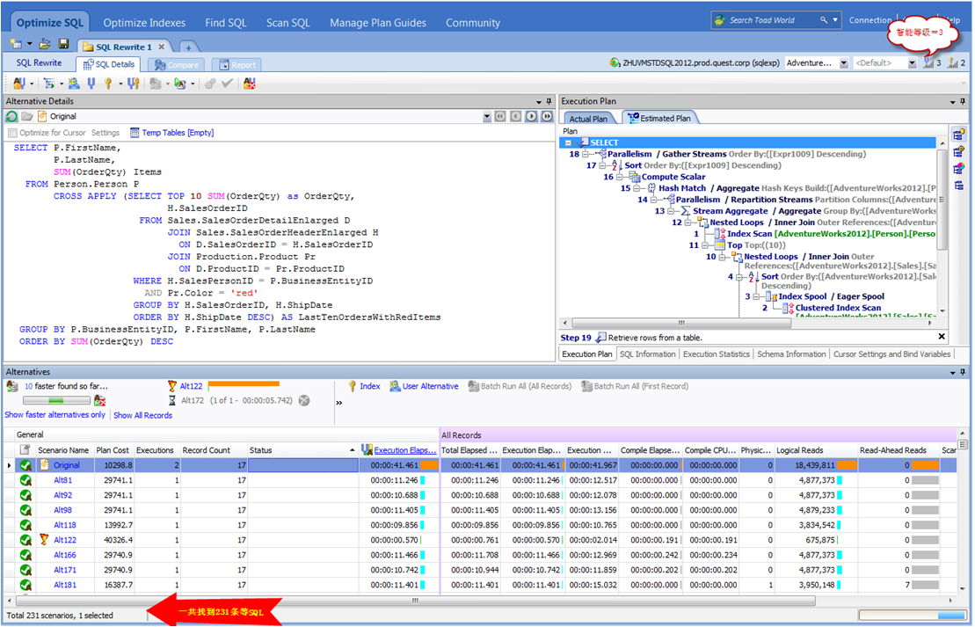Click the execution plan tree toolbar icon
Image resolution: width=975 pixels, height=627 pixels.
(x=48, y=84)
